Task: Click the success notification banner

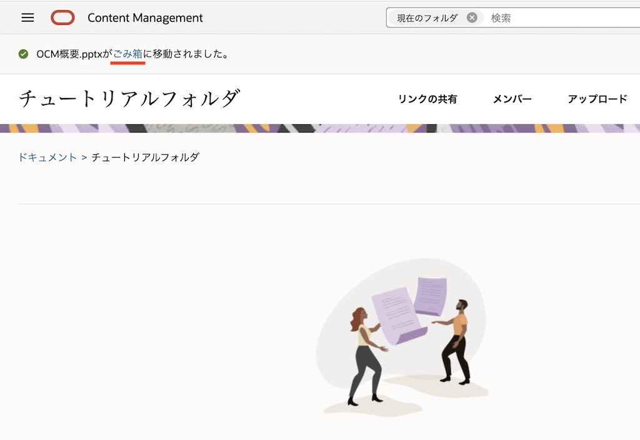Action: [x=320, y=54]
